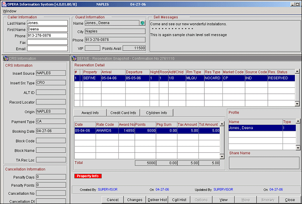
Task: Switch to the Award Info tab
Action: [x=90, y=113]
